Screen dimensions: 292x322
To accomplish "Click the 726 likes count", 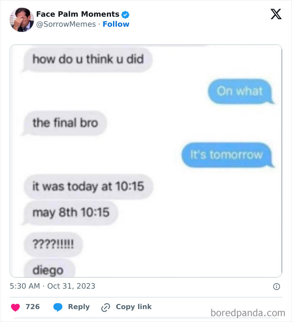I will 33,307.
